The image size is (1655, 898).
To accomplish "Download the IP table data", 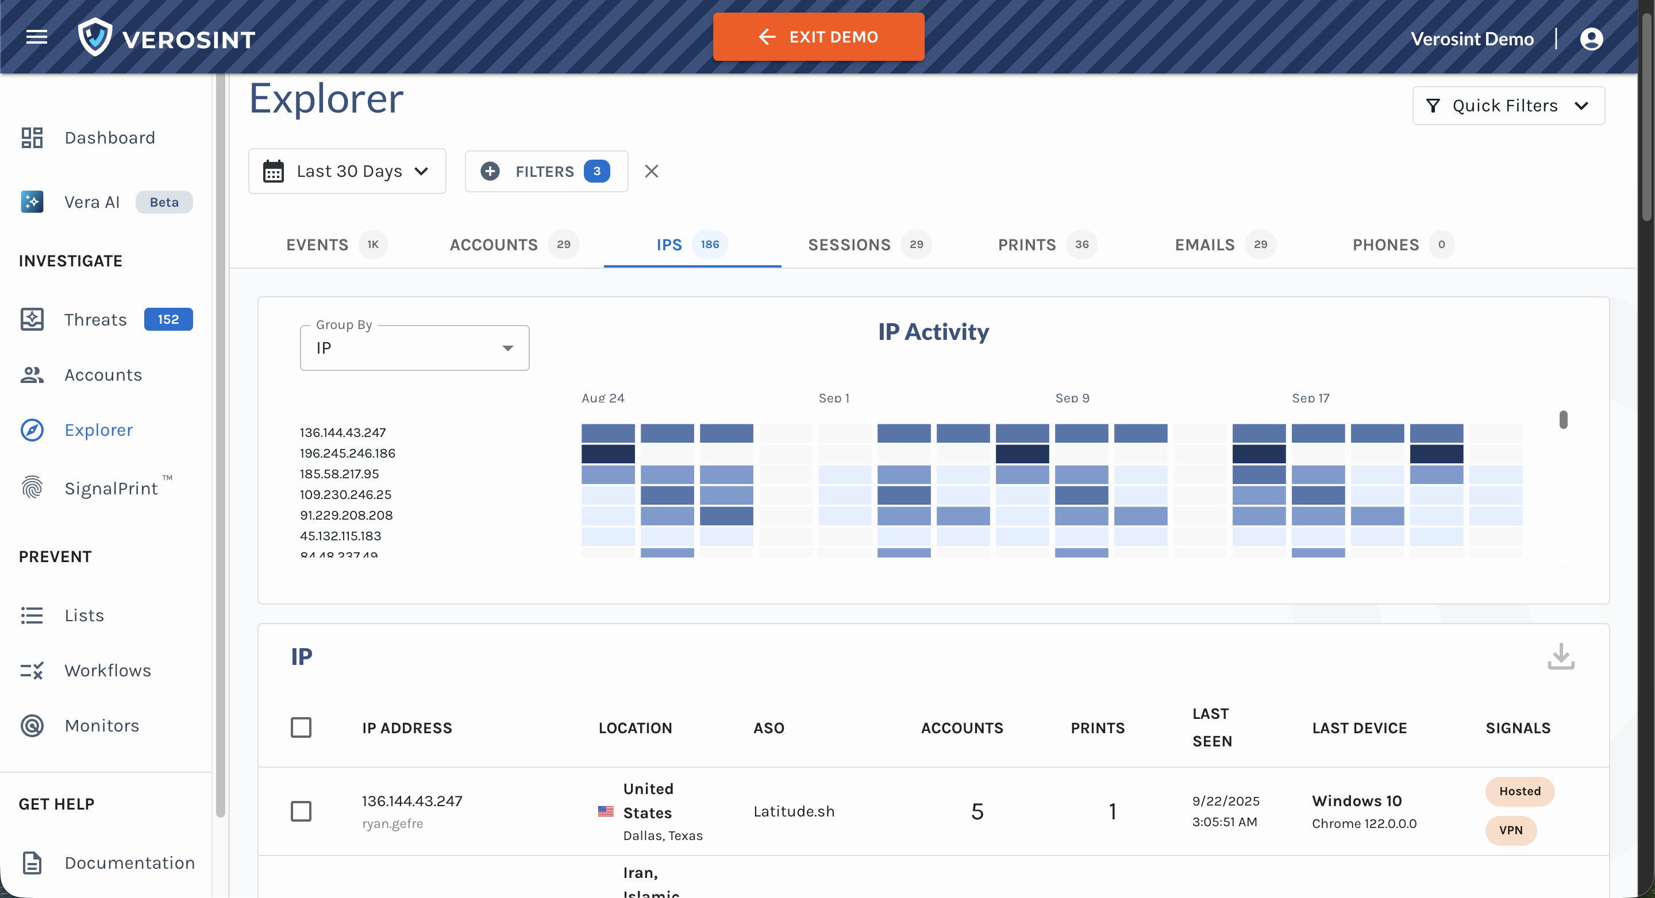I will coord(1561,656).
